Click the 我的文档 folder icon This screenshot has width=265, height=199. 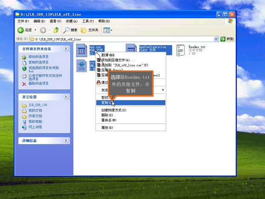24,111
